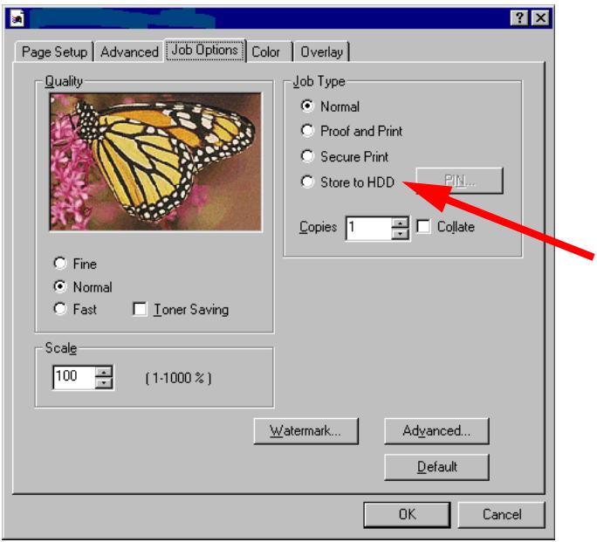
Task: Click the Watermark... button
Action: pos(306,431)
